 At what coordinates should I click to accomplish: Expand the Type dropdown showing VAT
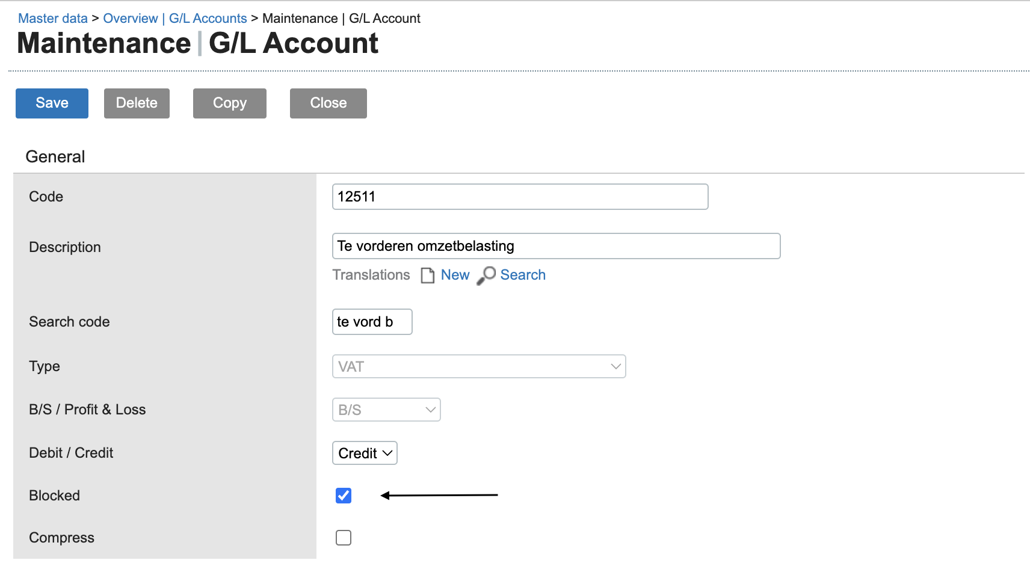(x=479, y=366)
